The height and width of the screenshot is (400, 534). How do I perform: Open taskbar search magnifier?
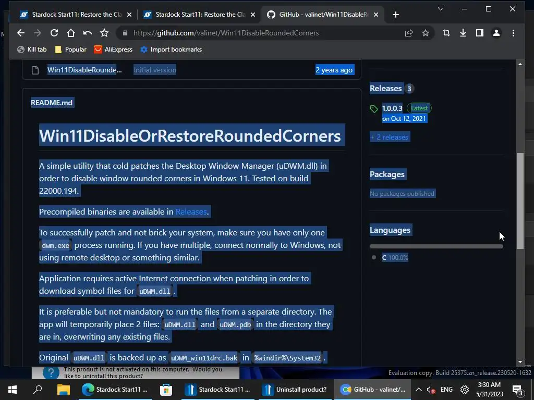coord(38,389)
